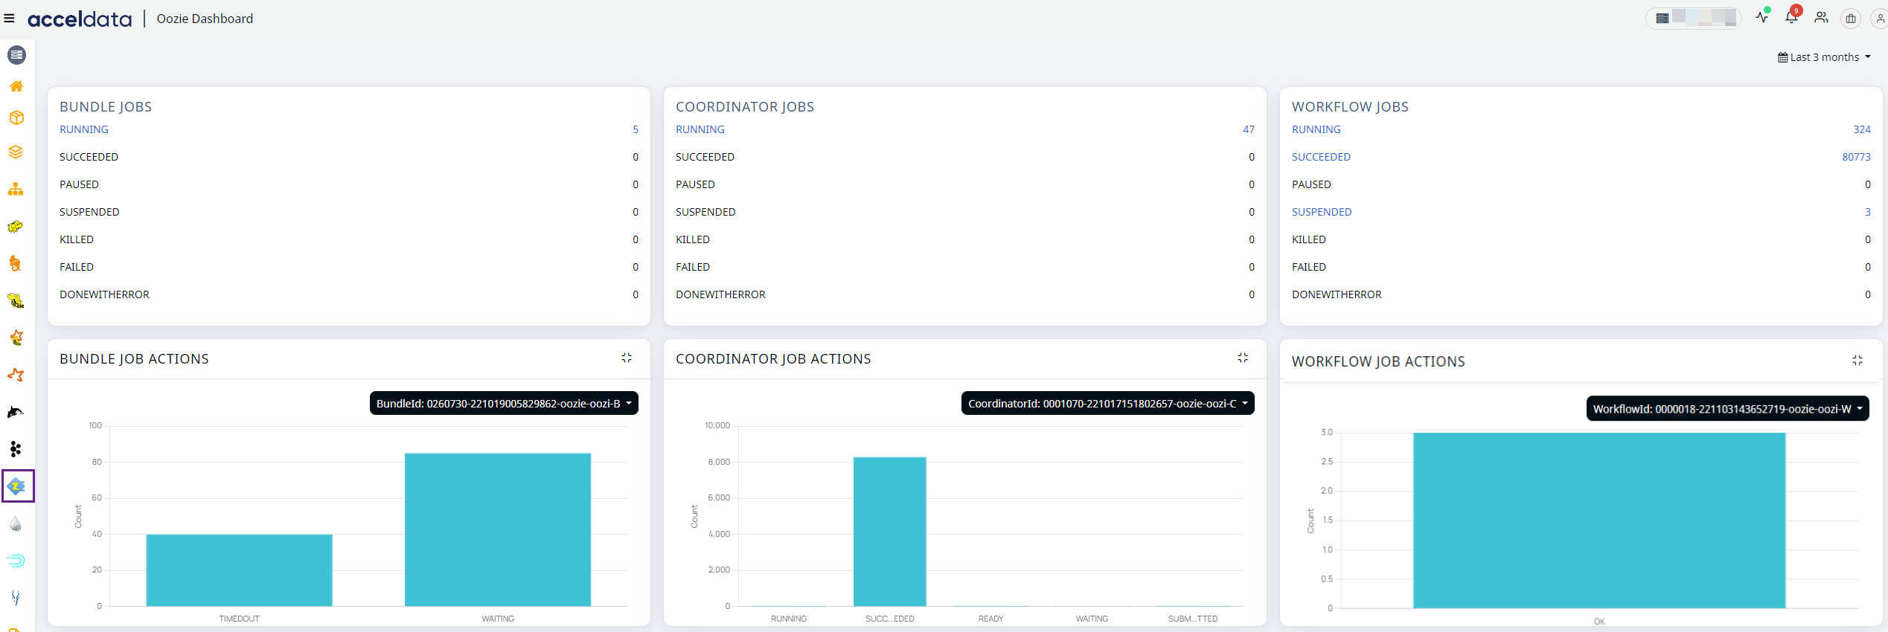Select the WAITING bar in bundle chart
The height and width of the screenshot is (632, 1888).
[498, 529]
